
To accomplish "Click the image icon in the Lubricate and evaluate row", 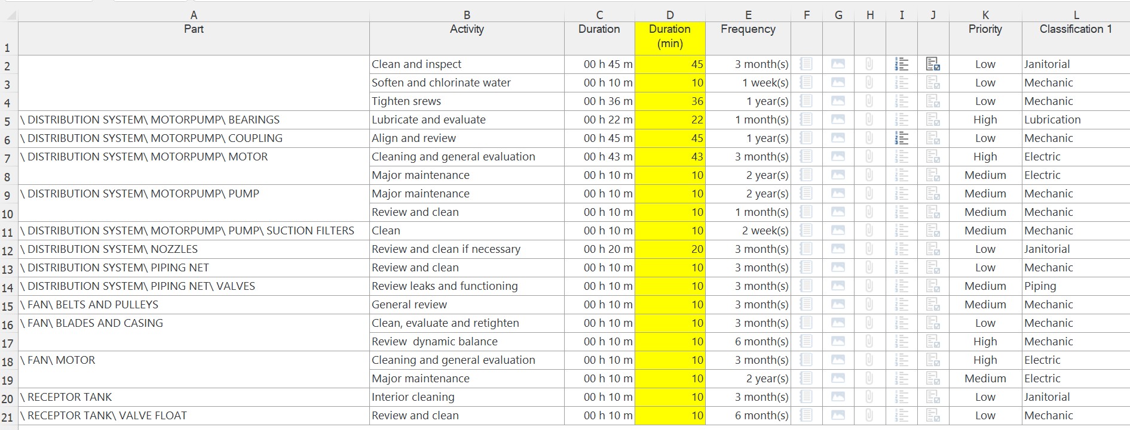I will click(838, 120).
